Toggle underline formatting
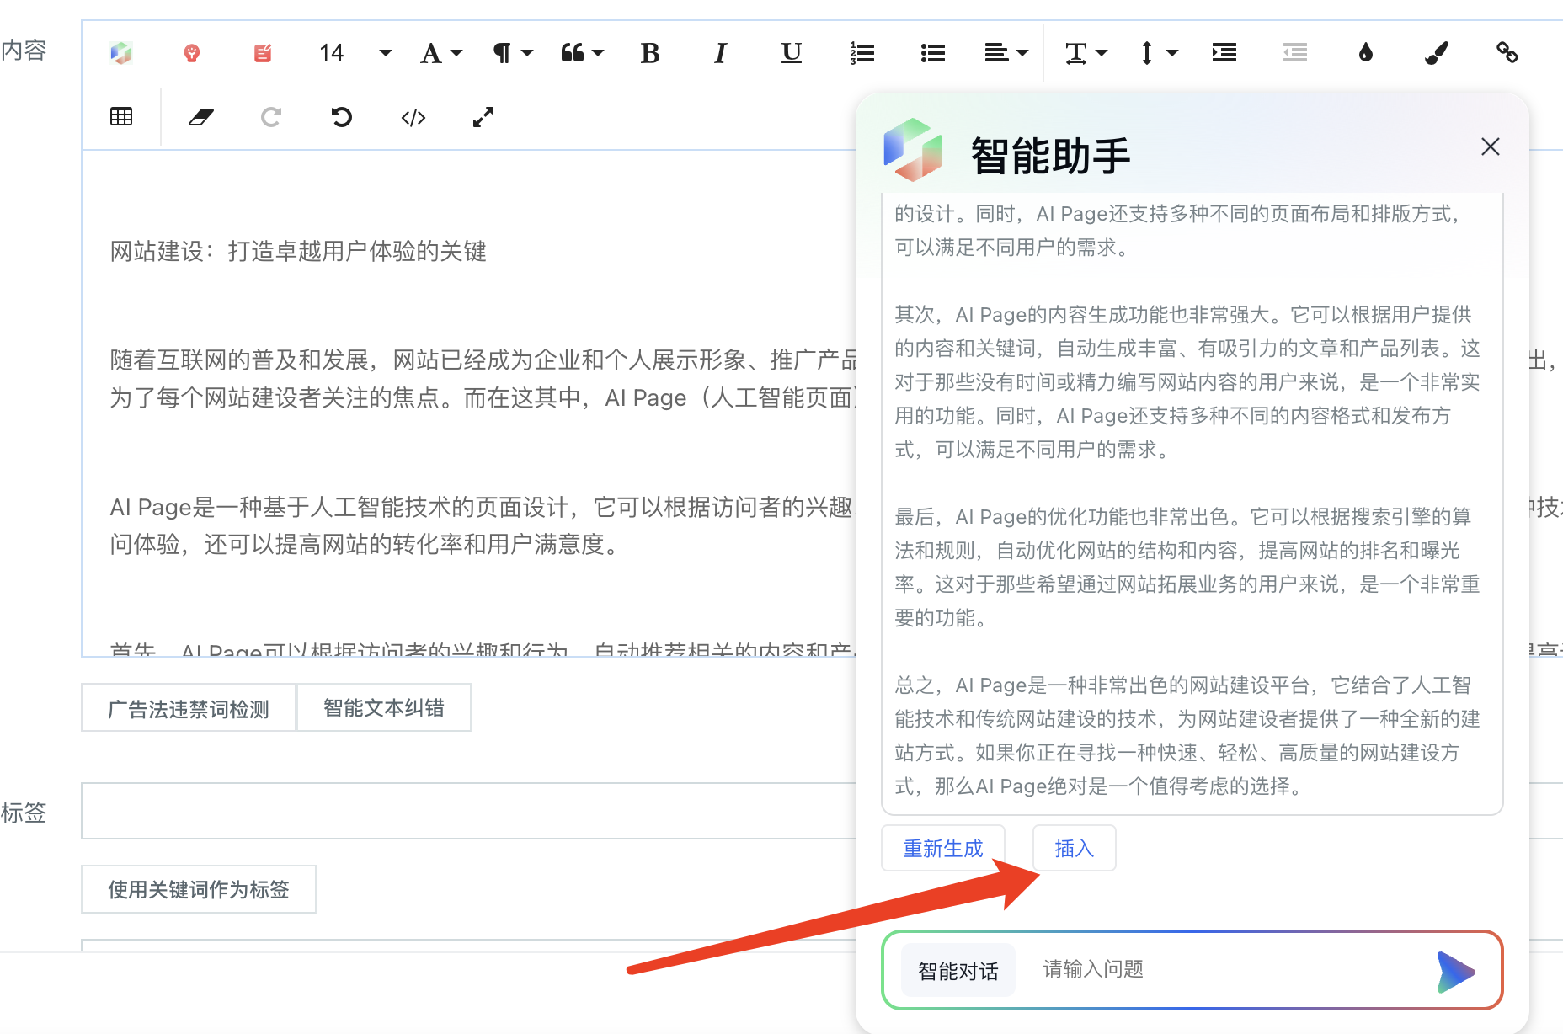Screen dimensions: 1563x1034 791,53
